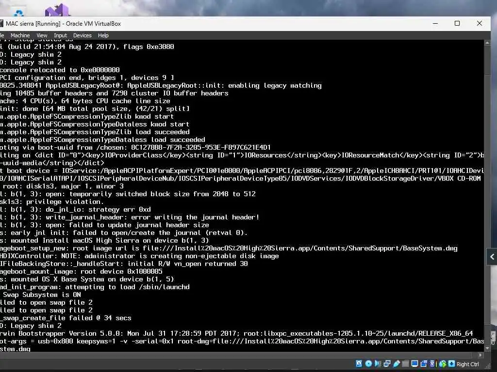Image resolution: width=497 pixels, height=372 pixels.
Task: Click the 'Swap Subsystem is ON' line
Action: (42, 294)
